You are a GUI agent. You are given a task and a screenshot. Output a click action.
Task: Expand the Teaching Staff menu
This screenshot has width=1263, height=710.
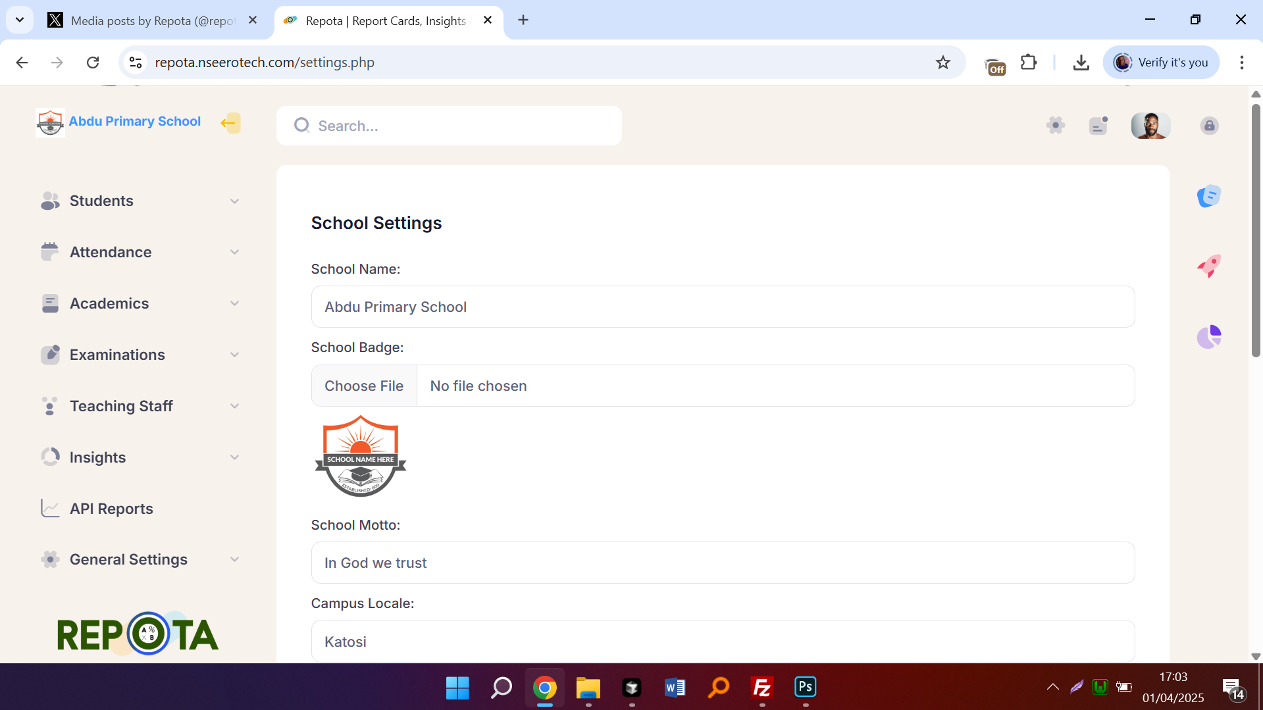[x=140, y=406]
